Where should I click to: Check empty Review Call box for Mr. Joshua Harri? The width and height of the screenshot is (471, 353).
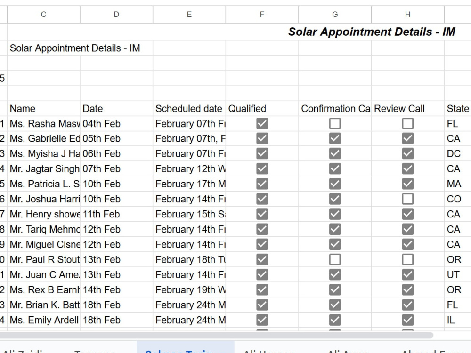point(407,199)
